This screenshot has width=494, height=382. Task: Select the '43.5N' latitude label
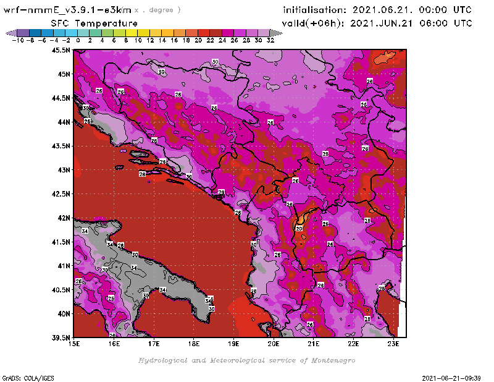click(61, 146)
